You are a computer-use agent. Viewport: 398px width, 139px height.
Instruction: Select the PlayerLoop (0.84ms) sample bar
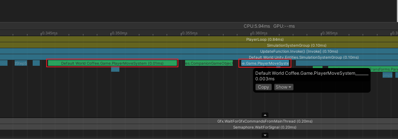pyautogui.click(x=199, y=40)
